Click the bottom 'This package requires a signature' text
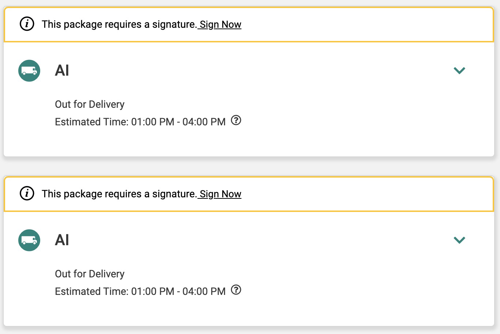500x334 pixels. click(x=119, y=194)
